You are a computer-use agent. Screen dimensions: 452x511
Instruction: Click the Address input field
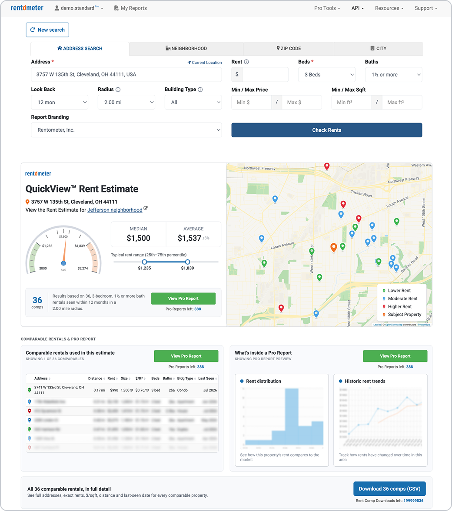(126, 75)
